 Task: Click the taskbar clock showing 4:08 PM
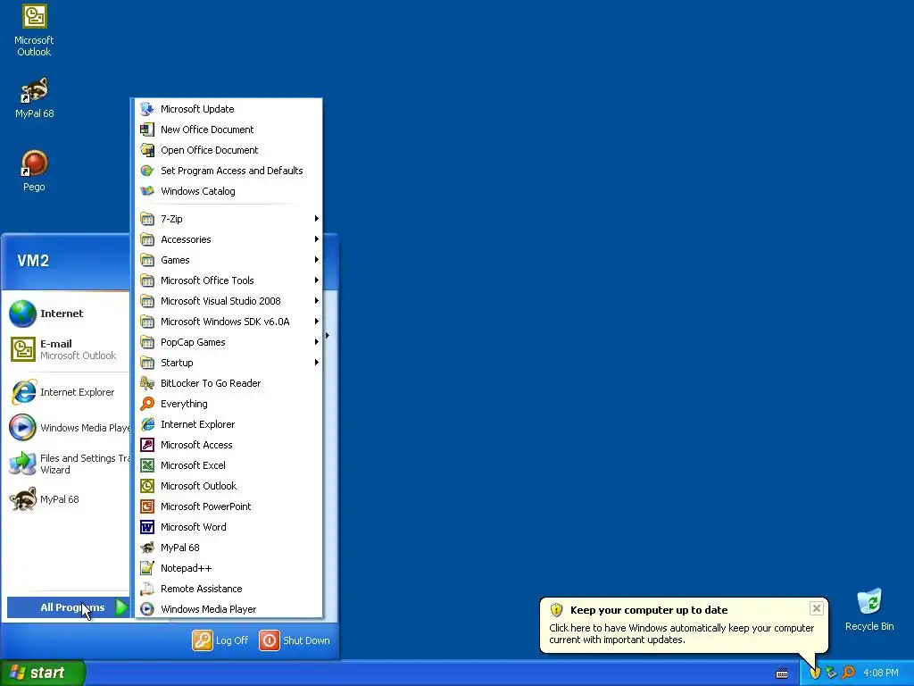click(881, 673)
